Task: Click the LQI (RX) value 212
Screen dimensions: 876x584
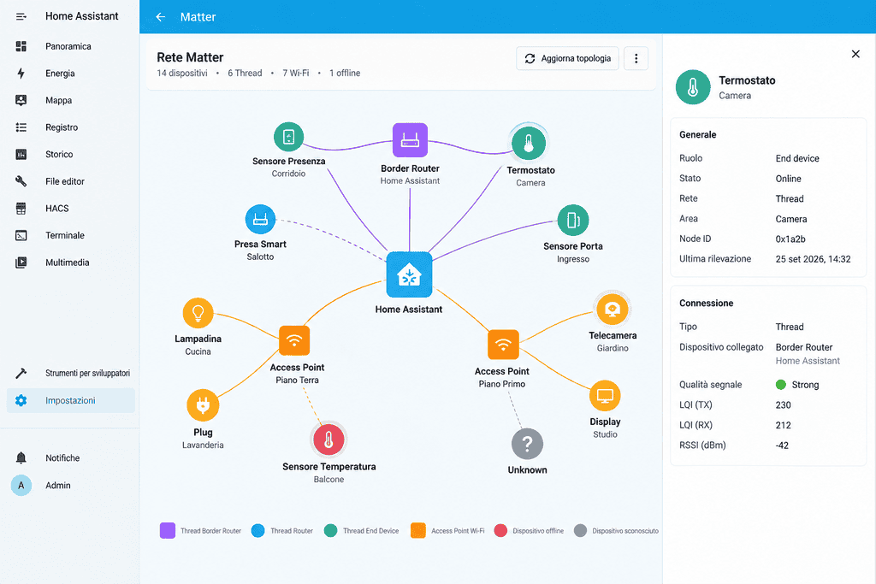Action: point(784,426)
